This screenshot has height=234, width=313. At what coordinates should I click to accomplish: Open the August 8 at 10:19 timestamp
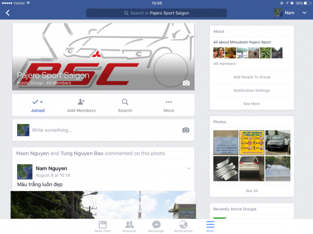(53, 175)
